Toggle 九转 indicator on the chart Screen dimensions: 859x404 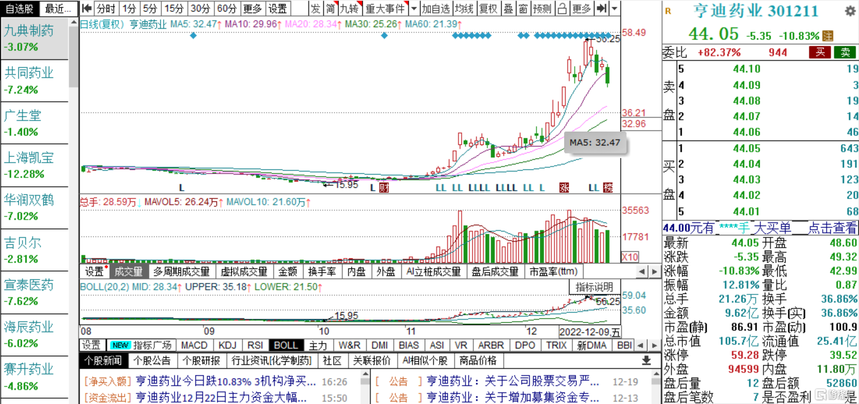[350, 8]
